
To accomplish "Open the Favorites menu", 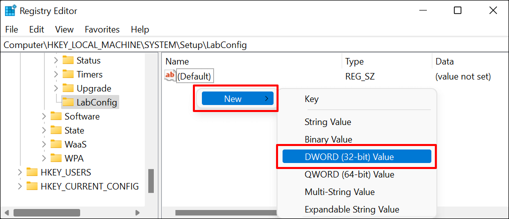I will coord(102,29).
